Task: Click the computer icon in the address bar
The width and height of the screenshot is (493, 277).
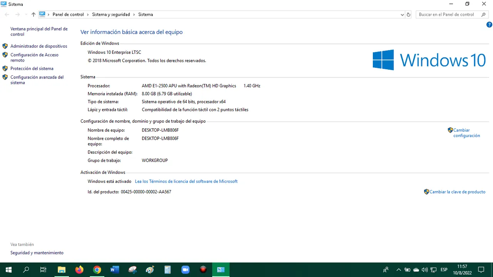Action: tap(42, 14)
